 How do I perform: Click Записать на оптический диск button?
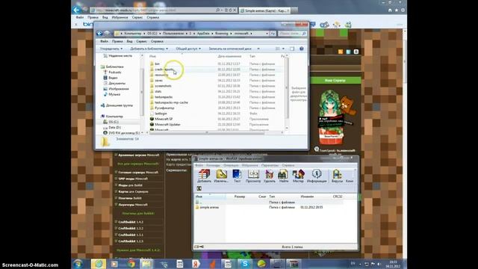tap(230, 49)
